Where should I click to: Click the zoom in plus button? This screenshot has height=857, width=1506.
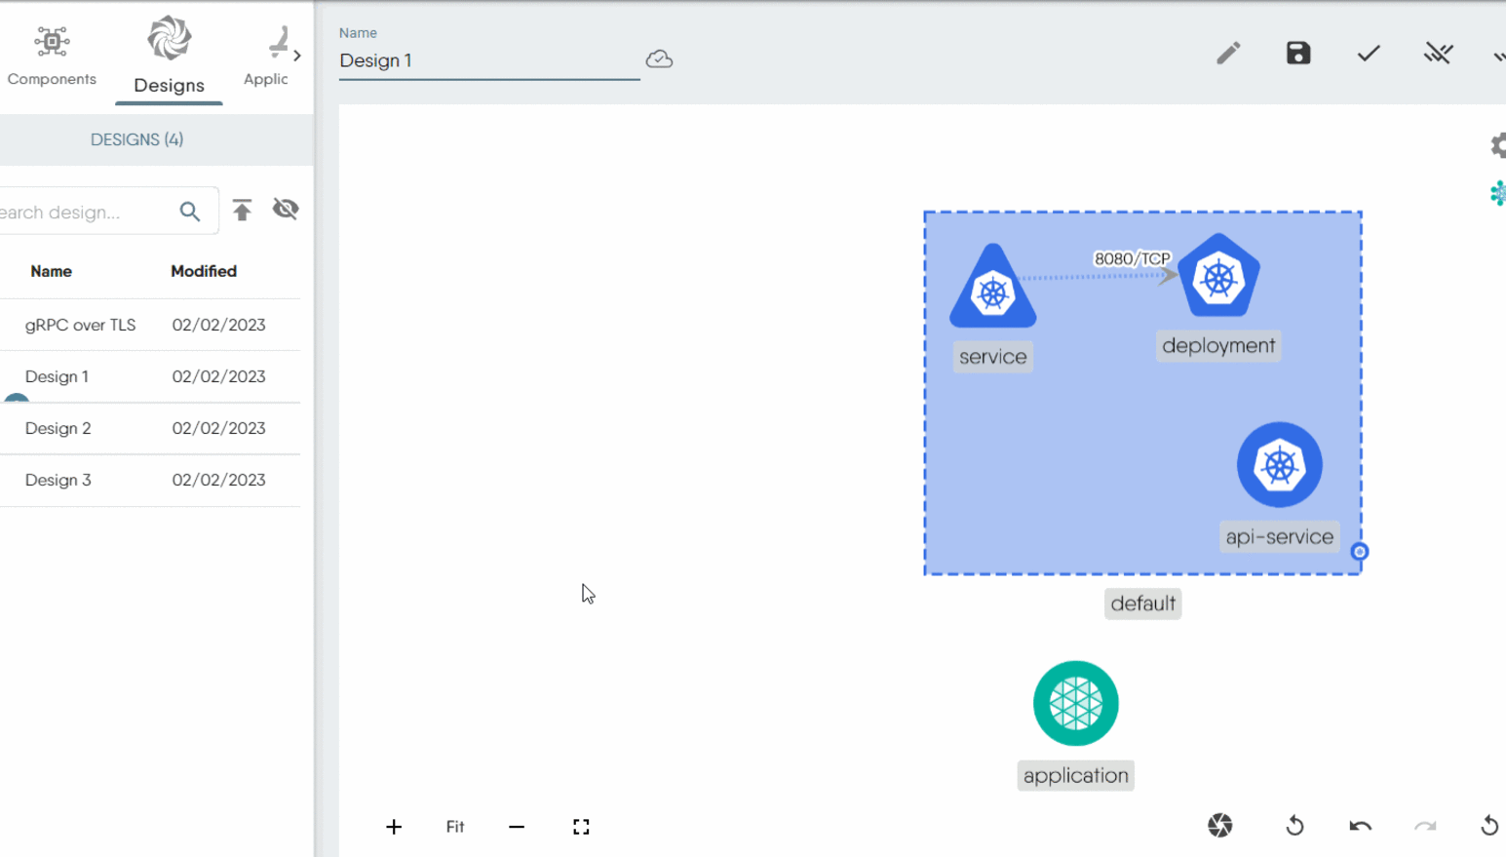point(394,827)
